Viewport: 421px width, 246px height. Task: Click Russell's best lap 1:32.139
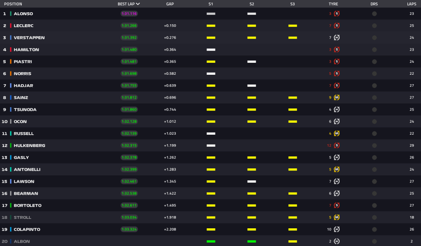tap(129, 133)
